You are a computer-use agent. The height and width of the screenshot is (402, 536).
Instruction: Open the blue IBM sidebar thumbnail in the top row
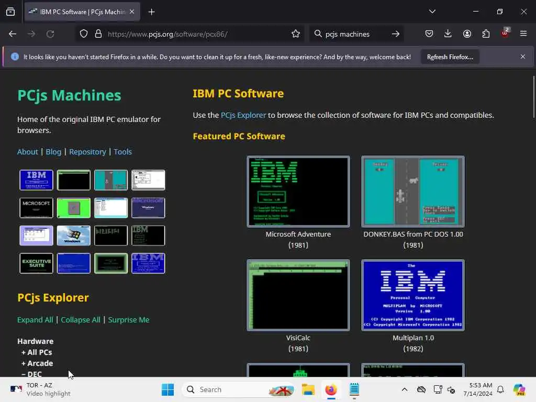[36, 180]
